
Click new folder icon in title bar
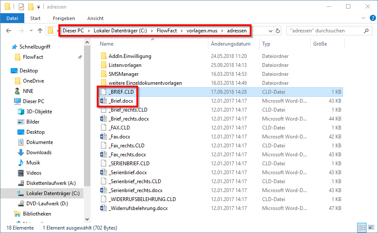coord(31,7)
